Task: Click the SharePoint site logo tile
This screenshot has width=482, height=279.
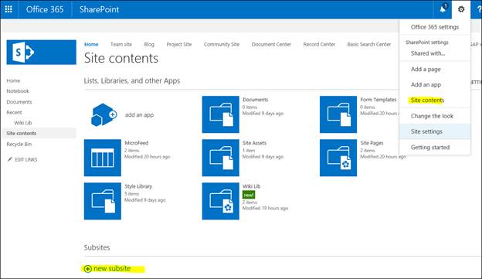Action: pyautogui.click(x=42, y=53)
